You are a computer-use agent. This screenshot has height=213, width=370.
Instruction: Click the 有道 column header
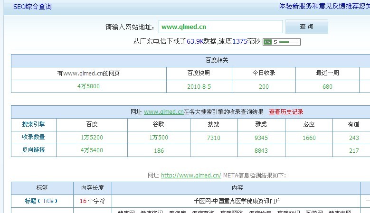[353, 124]
